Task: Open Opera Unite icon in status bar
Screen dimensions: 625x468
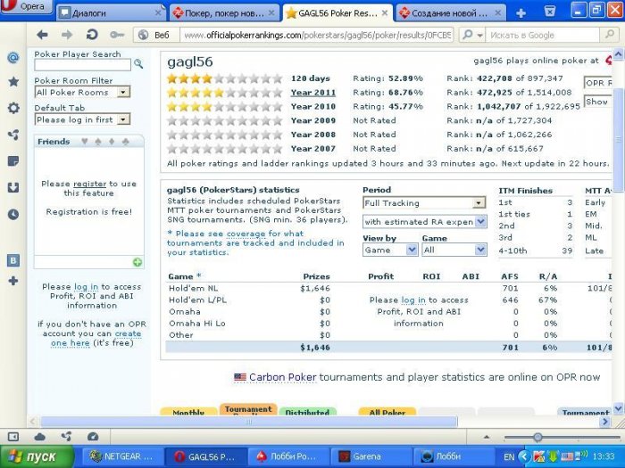Action: [66, 437]
